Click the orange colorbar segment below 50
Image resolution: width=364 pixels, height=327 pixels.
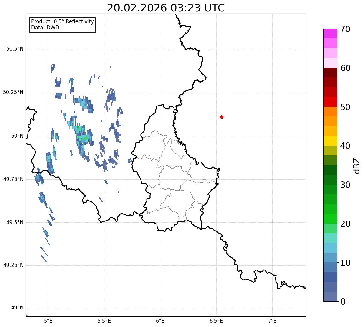tap(330, 112)
